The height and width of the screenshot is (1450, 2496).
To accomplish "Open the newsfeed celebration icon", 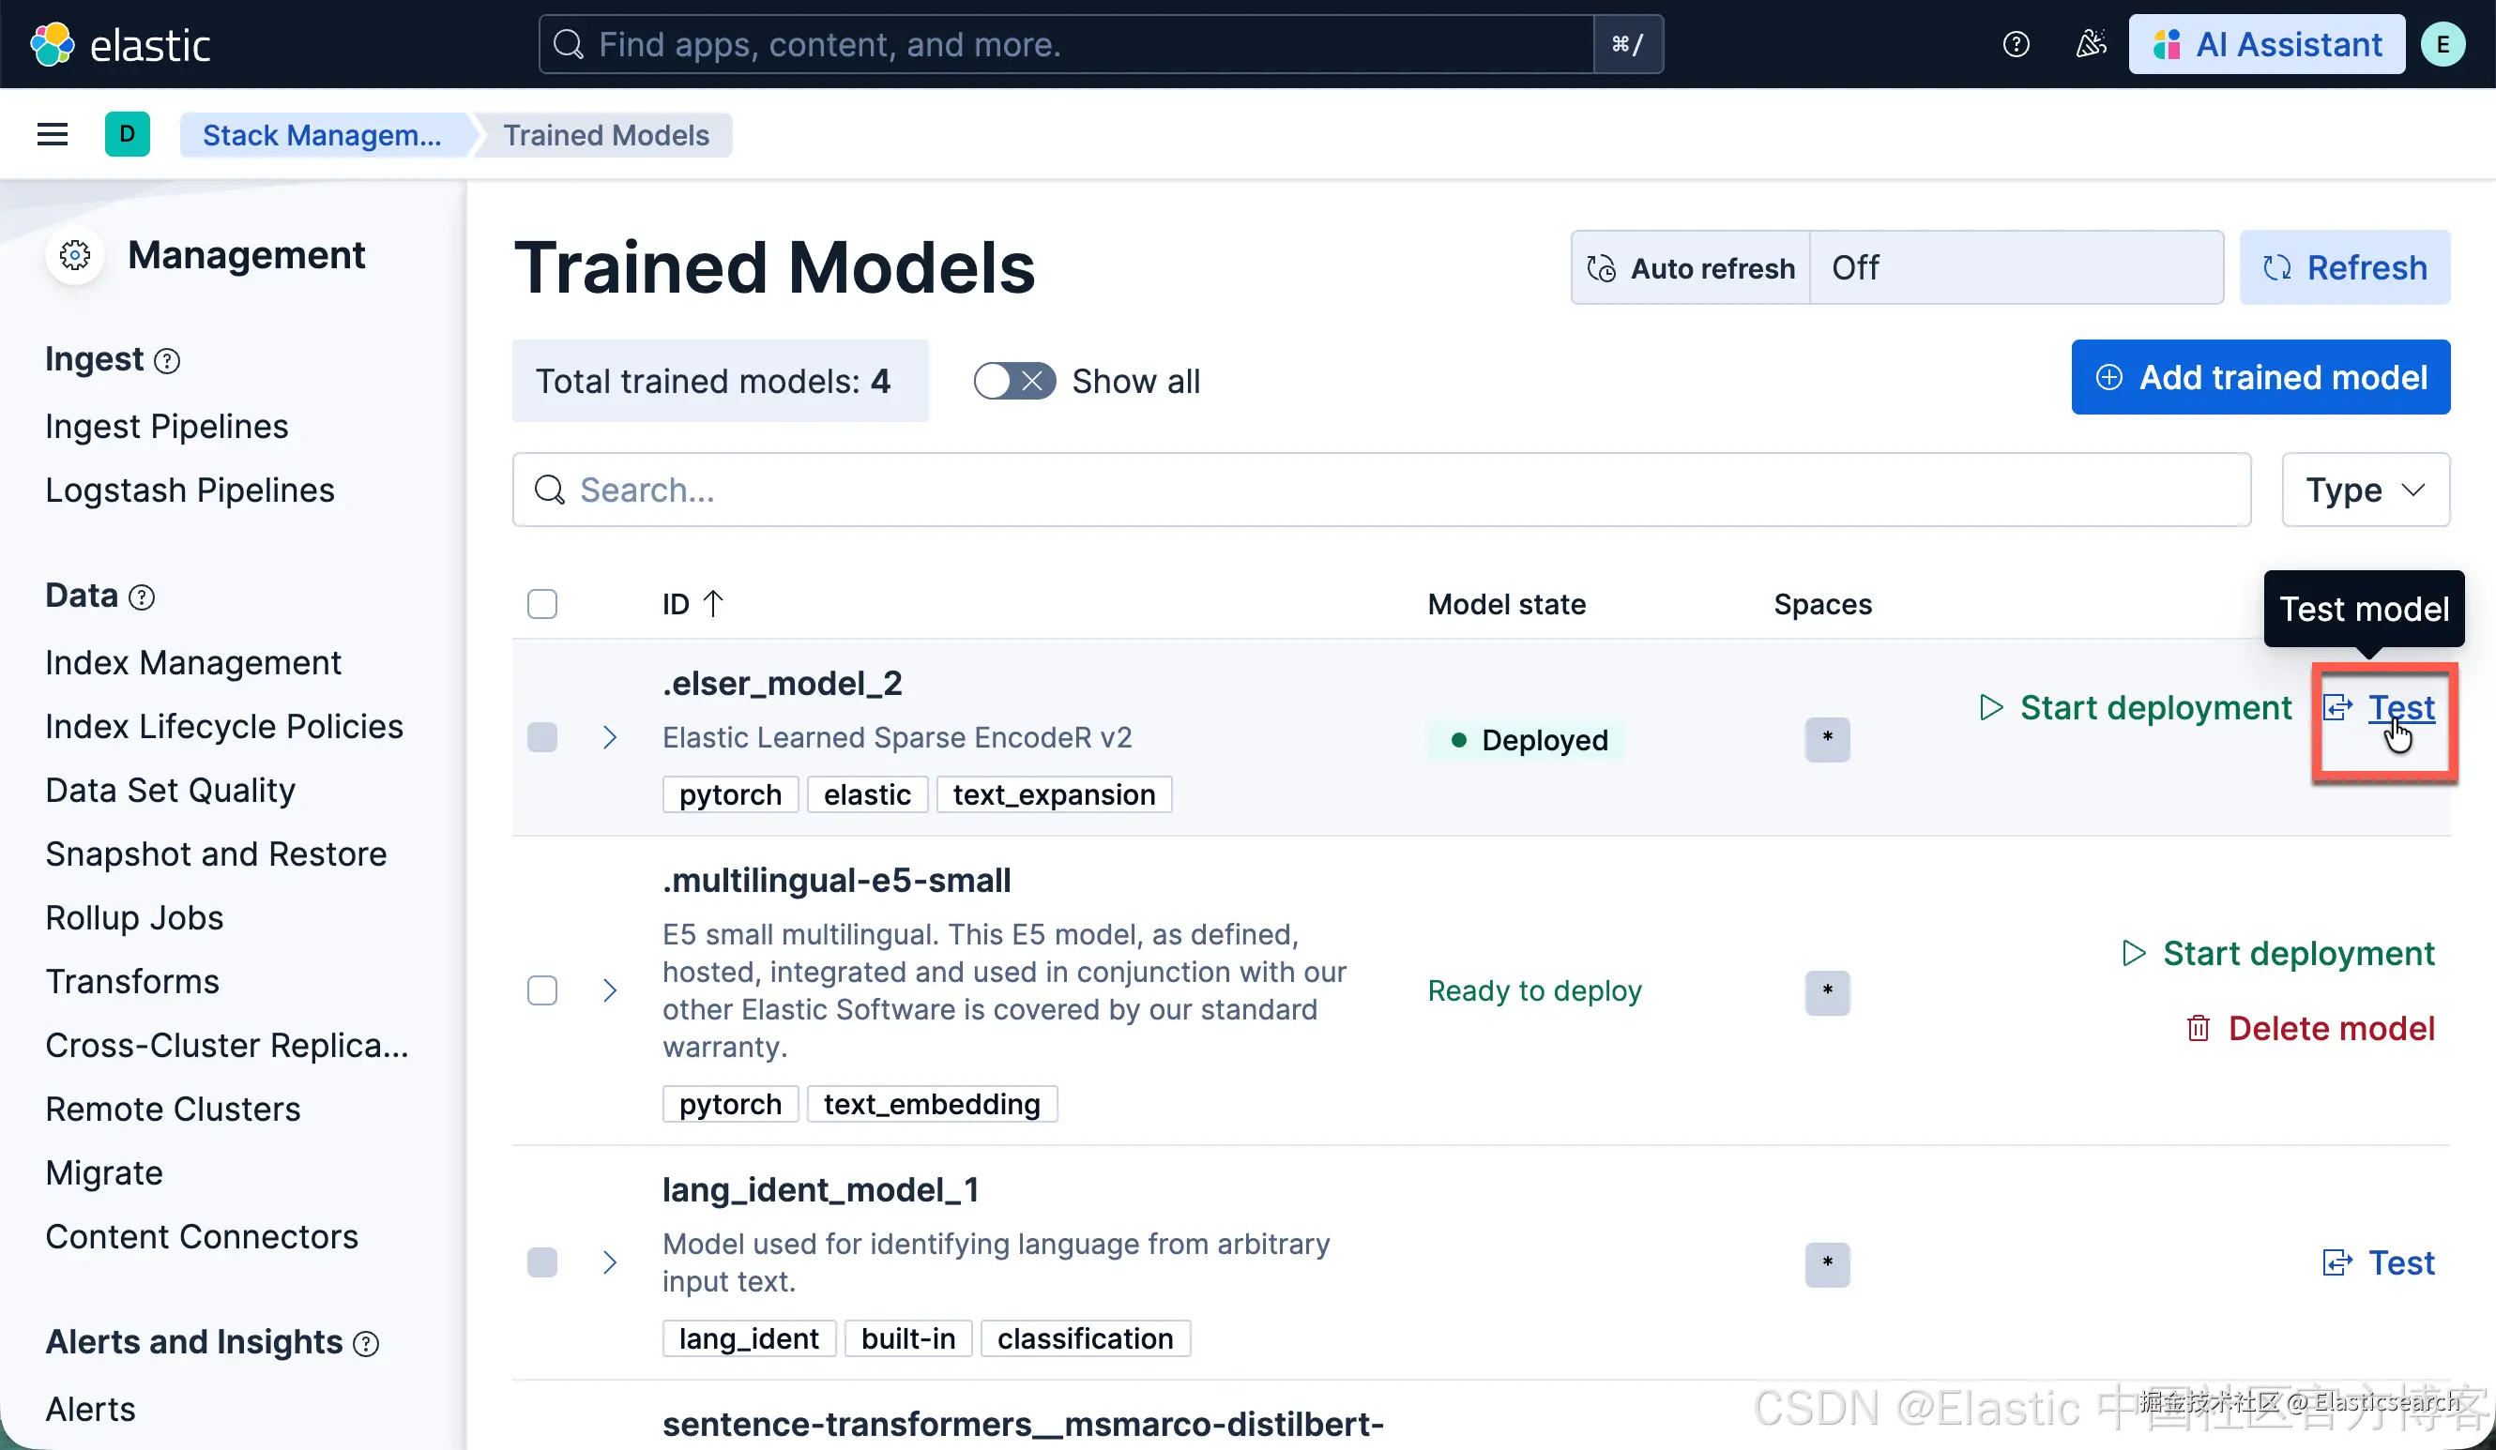I will 2091,44.
